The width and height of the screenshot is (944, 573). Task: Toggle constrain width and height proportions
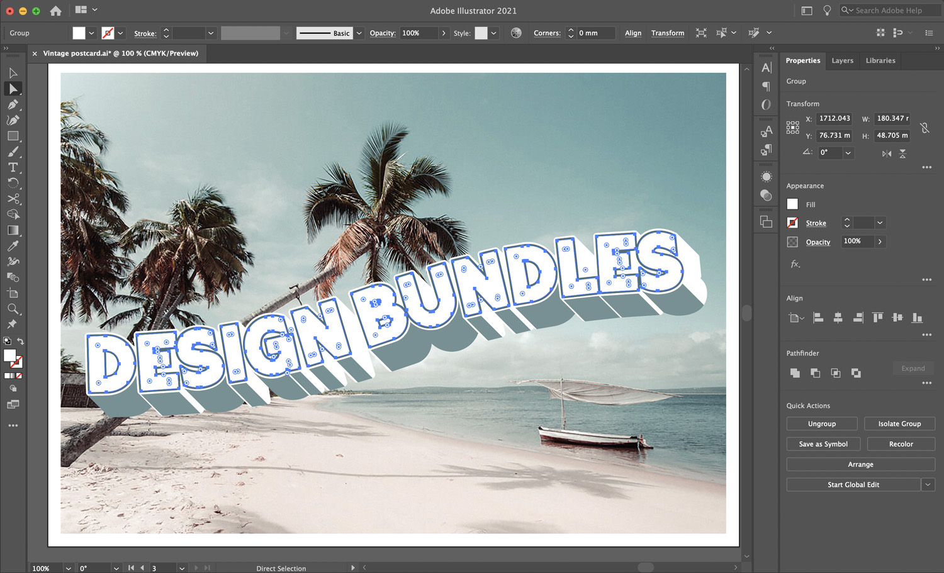(924, 128)
